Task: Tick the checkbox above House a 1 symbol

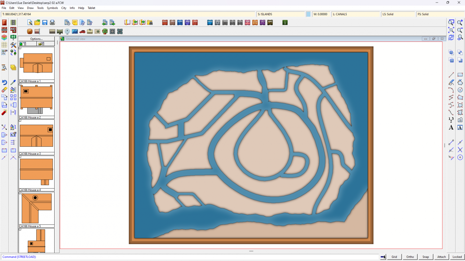Action: 20,48
